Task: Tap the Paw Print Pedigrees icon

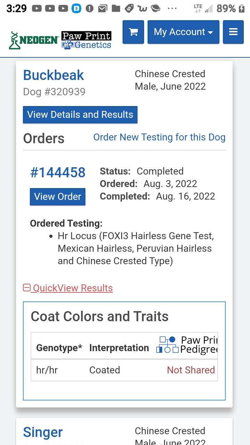Action: coord(168,345)
